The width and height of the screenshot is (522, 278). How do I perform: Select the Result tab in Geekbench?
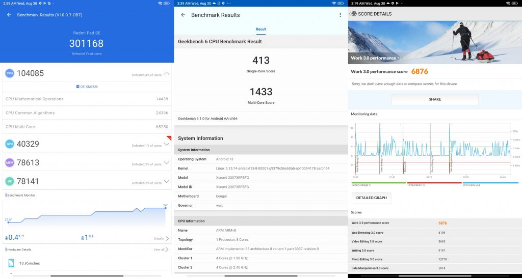point(261,29)
